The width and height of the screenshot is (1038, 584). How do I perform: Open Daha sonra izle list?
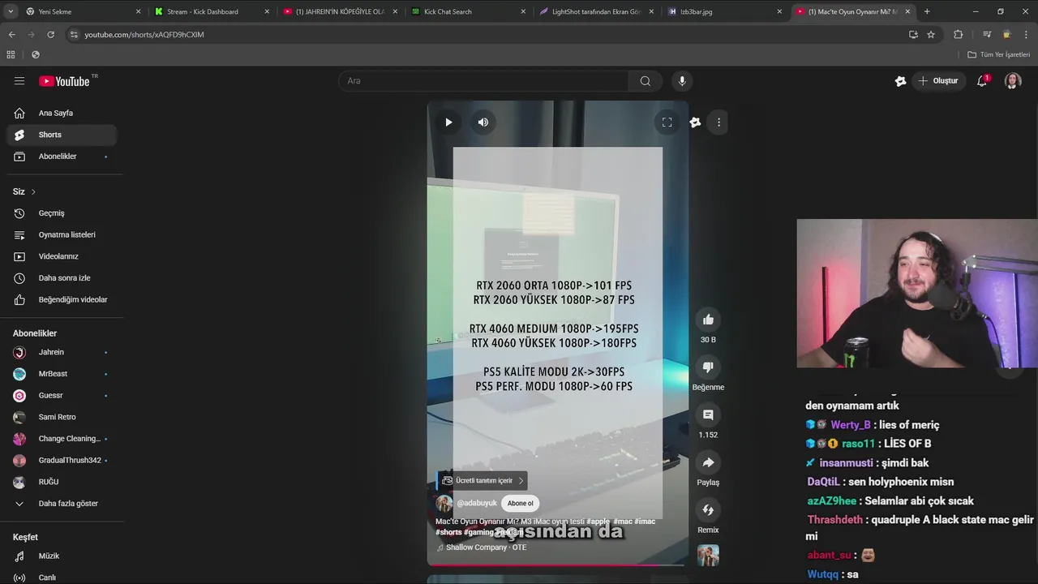(62, 278)
